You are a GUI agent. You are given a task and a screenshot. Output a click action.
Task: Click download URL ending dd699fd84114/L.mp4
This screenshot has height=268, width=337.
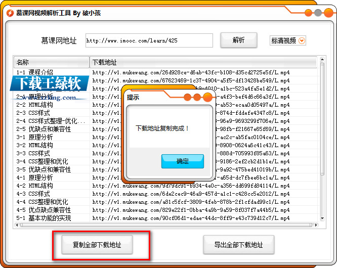point(191,186)
